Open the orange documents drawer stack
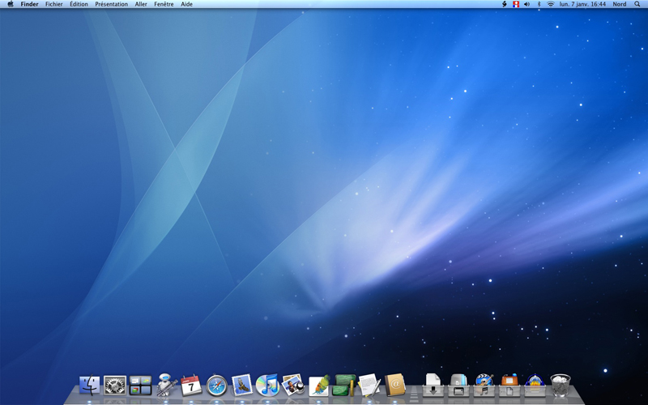The image size is (648, 405). [x=509, y=385]
